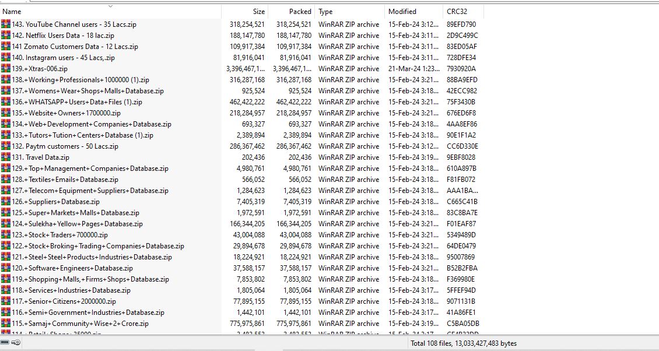Viewport: 659px width, 351px height.
Task: Sort by the Packed column header
Action: [x=300, y=12]
